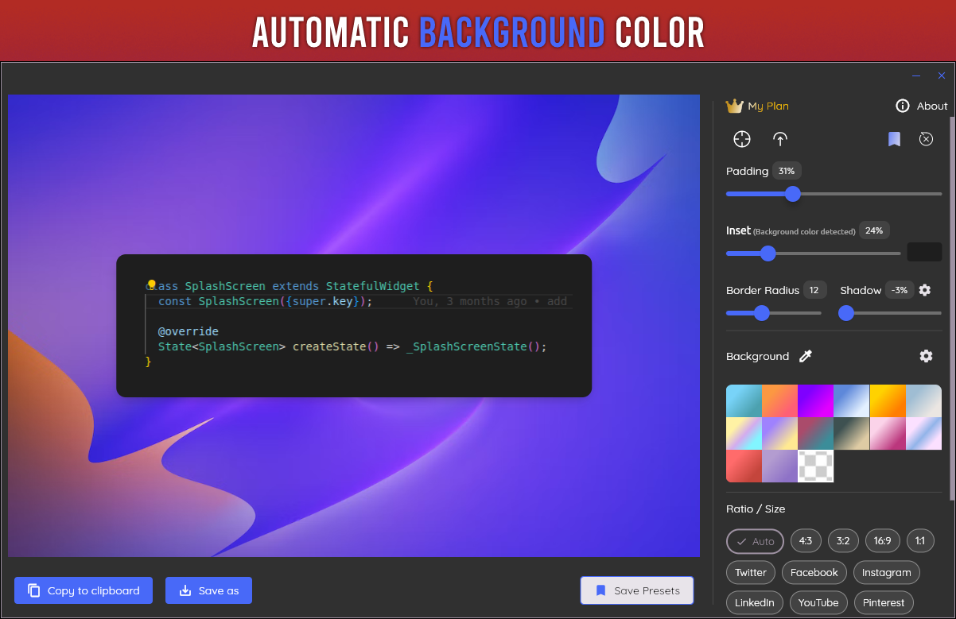
Task: Select the red gradient background swatch
Action: point(744,466)
